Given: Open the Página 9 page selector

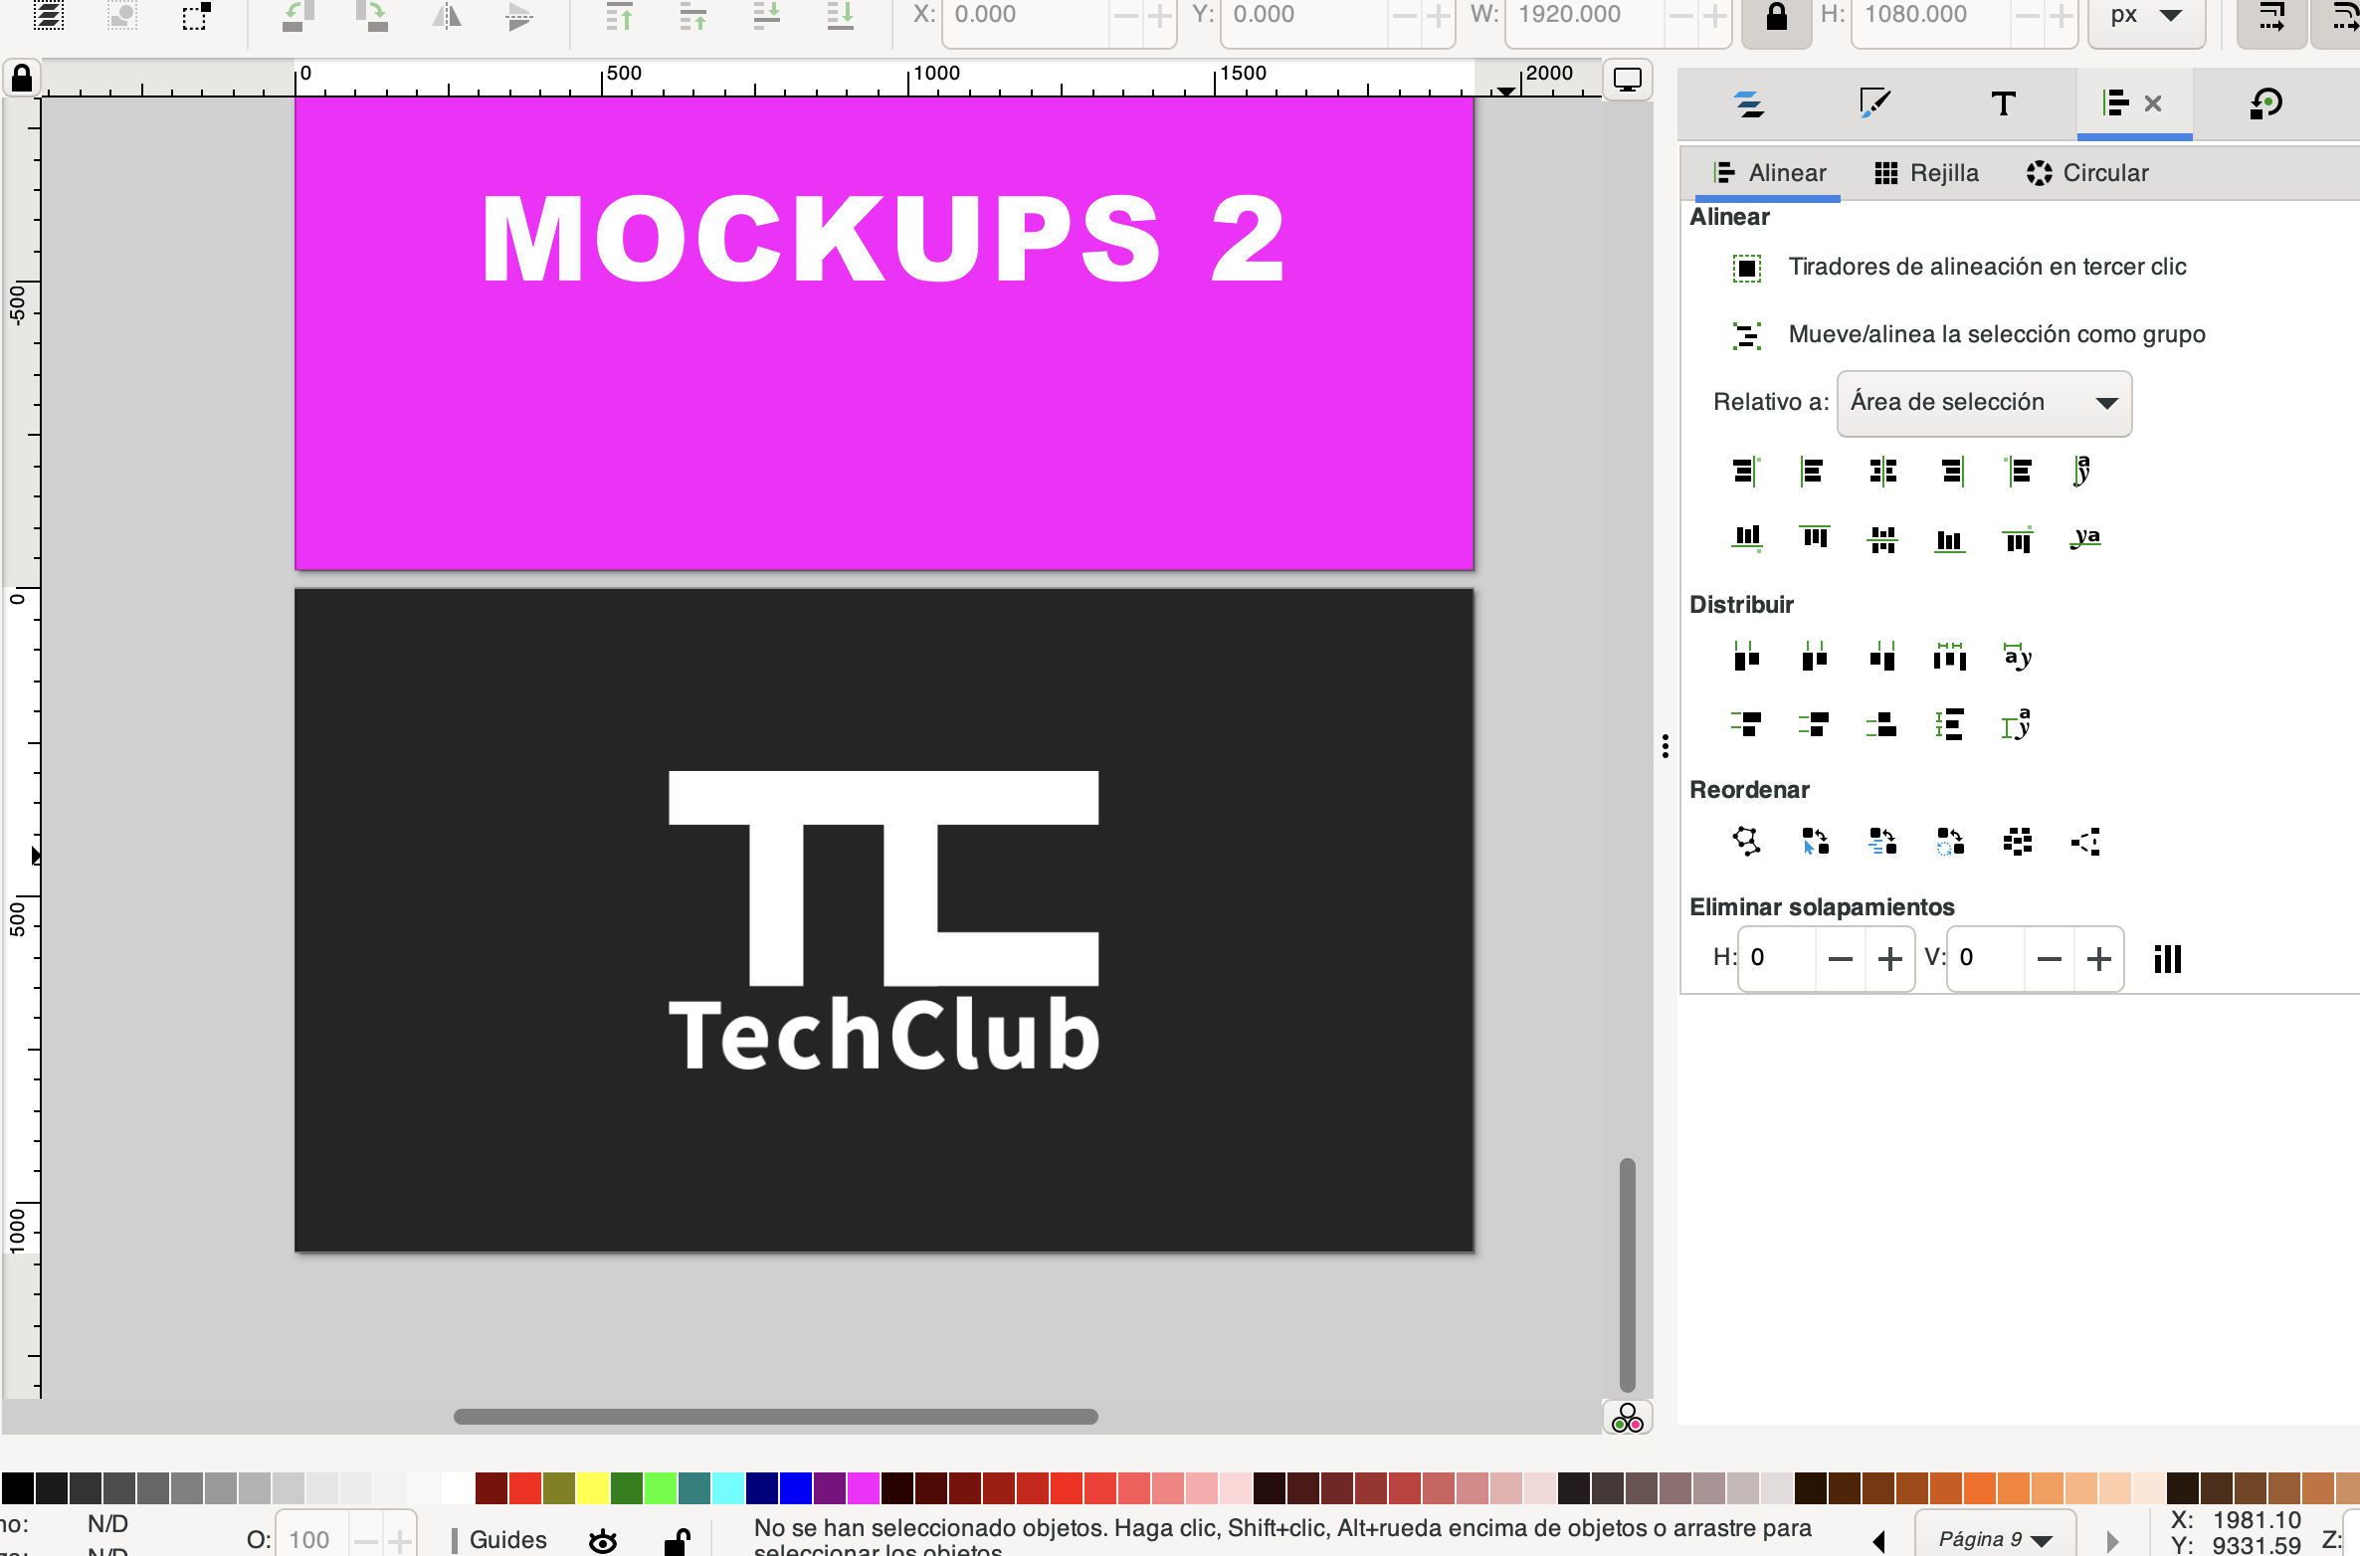Looking at the screenshot, I should pyautogui.click(x=1995, y=1538).
